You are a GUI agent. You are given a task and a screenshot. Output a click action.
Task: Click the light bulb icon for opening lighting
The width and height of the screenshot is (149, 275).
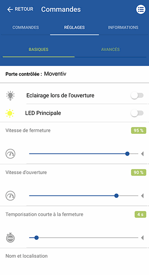pos(10,96)
